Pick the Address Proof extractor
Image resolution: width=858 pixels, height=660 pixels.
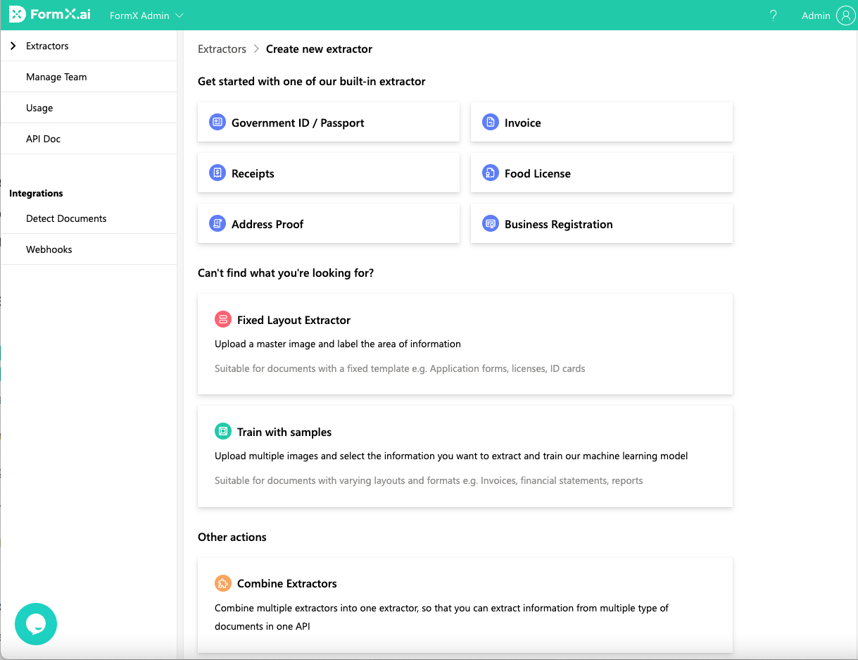pos(329,224)
